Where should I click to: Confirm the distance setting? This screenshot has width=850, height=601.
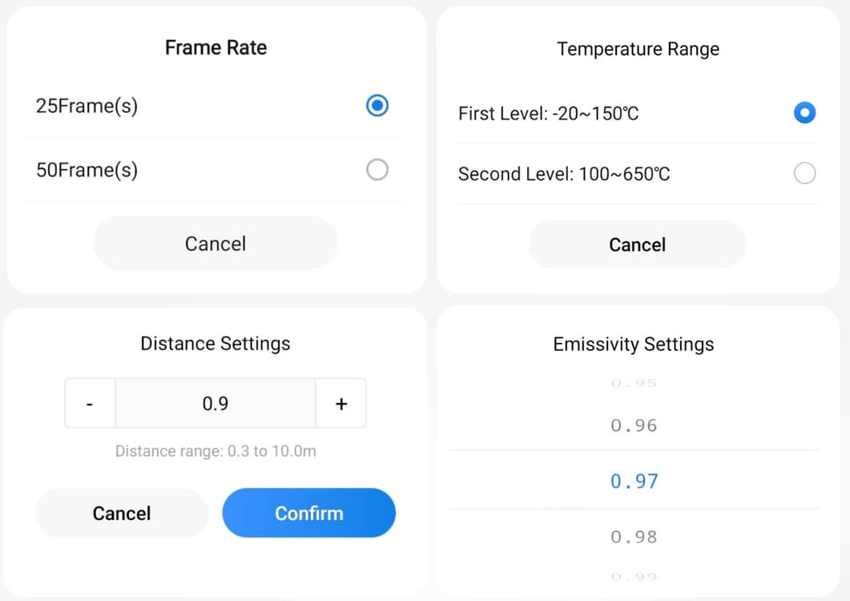coord(308,513)
